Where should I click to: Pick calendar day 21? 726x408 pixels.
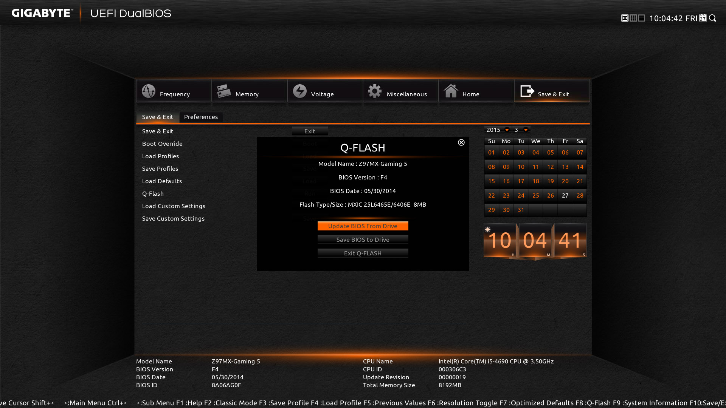(x=580, y=181)
